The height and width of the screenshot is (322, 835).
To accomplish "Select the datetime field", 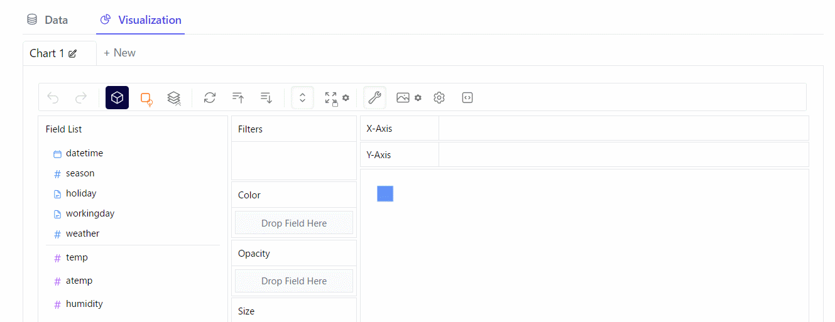I will (84, 153).
